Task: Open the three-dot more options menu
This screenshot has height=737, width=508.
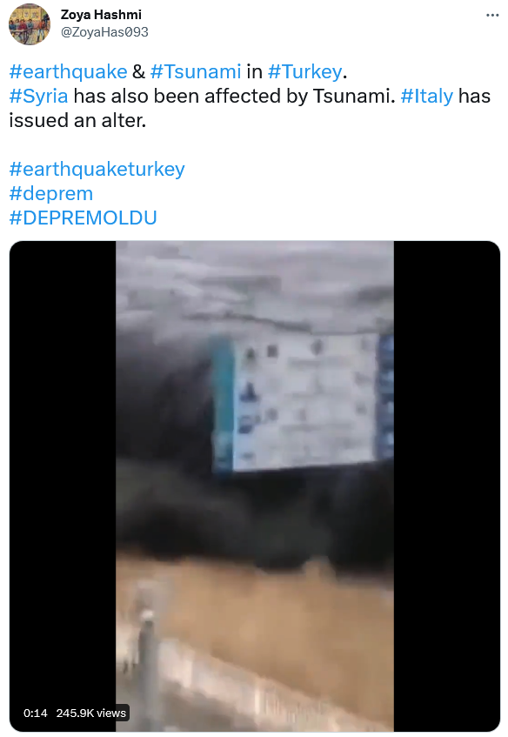Action: (x=492, y=16)
